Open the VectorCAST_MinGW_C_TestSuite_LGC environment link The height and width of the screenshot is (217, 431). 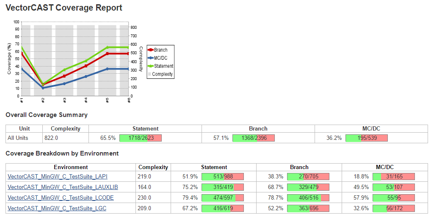57,208
